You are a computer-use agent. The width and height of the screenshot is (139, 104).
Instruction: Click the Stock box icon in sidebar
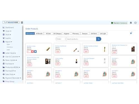pyautogui.click(x=4, y=35)
